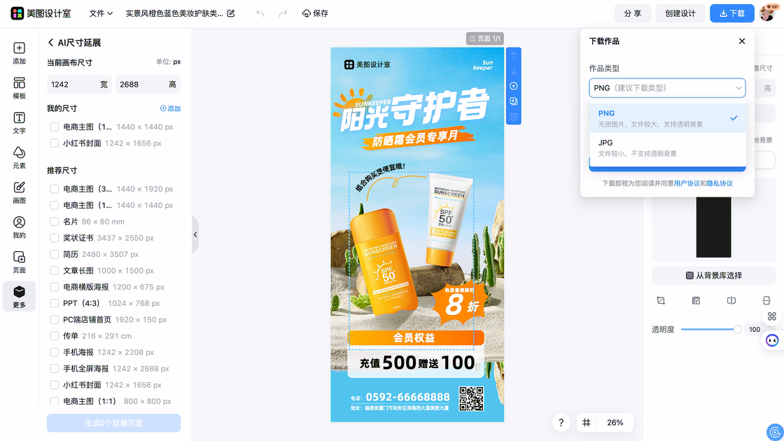Click the help question mark button
Viewport: 784px width, 441px height.
click(x=561, y=423)
